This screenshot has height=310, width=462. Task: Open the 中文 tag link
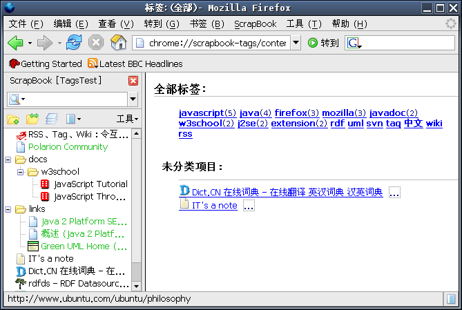(414, 123)
